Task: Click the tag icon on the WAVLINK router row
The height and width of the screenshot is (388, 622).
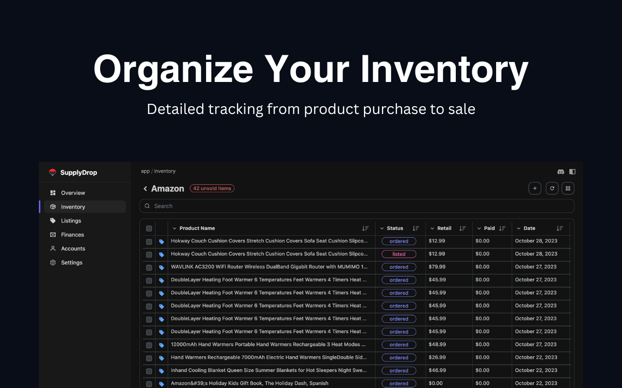Action: point(162,267)
